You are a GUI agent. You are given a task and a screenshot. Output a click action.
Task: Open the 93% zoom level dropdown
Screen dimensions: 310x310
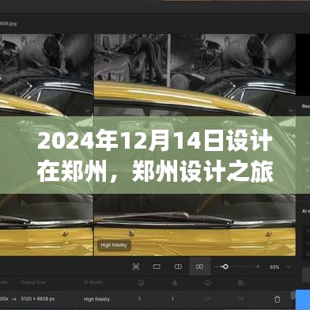point(274,267)
